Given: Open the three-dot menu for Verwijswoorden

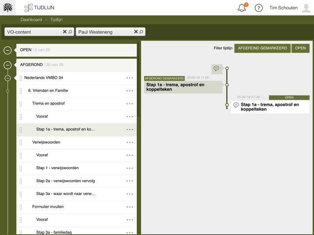Looking at the screenshot, I should (130, 142).
